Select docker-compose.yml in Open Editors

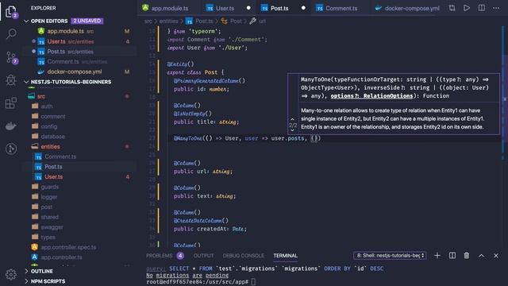coord(79,71)
